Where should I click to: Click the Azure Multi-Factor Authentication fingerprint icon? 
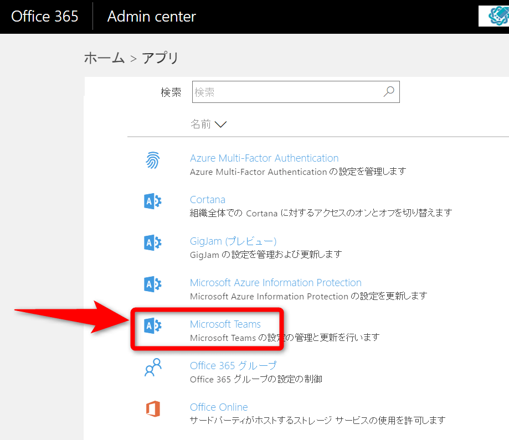point(152,160)
